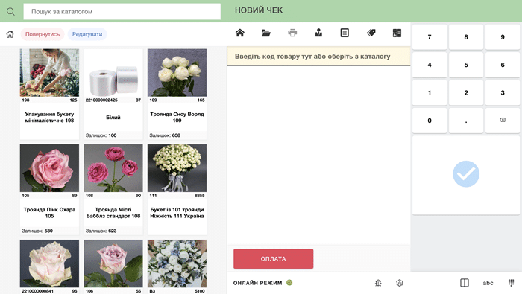Open the receipt list document icon
Viewport: 522px width, 294px height.
click(x=345, y=33)
